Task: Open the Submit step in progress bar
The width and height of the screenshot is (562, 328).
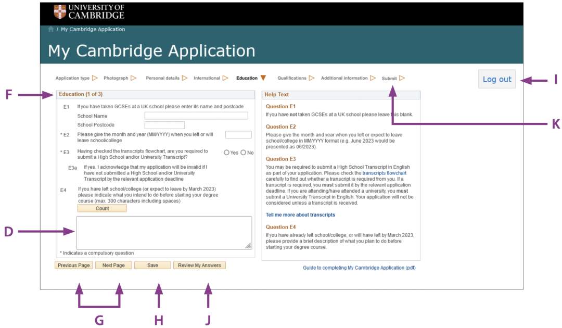Action: pos(389,79)
